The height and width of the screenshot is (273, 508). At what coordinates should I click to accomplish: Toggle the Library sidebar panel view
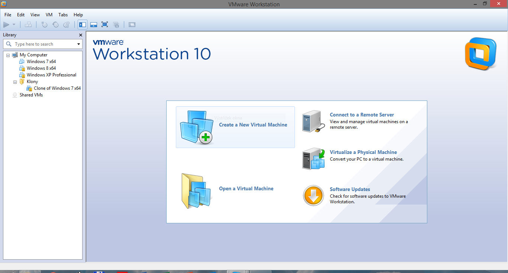[83, 25]
